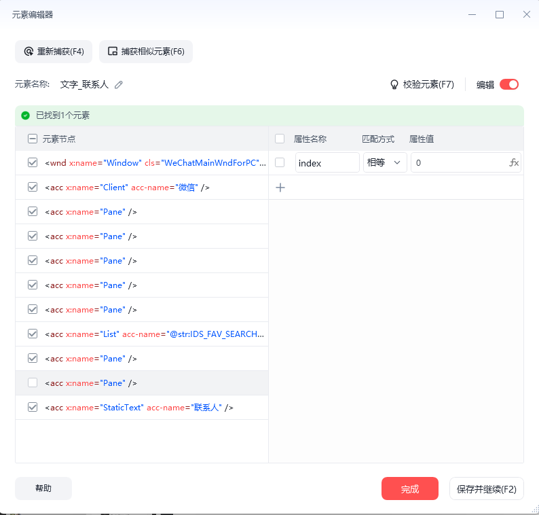539x515 pixels.
Task: Uncheck the StaticText 联系人 node checkbox
Action: tap(33, 408)
